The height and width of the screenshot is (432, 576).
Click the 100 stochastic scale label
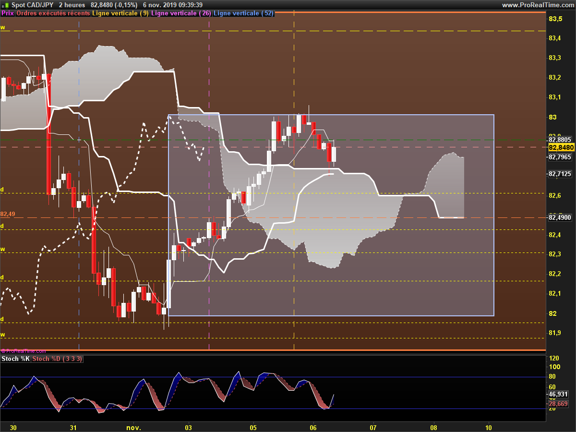(x=554, y=367)
